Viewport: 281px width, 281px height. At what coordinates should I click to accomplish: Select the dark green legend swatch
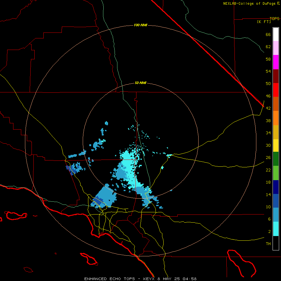click(x=276, y=159)
